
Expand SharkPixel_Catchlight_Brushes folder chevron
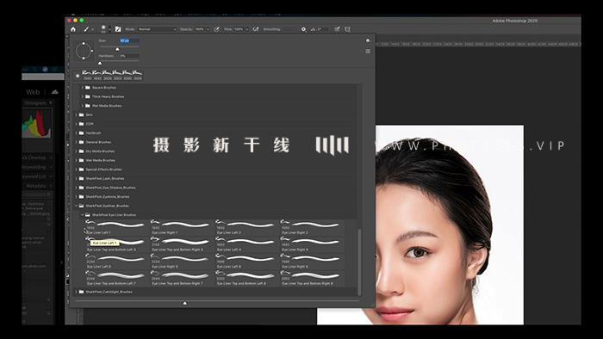(76, 292)
